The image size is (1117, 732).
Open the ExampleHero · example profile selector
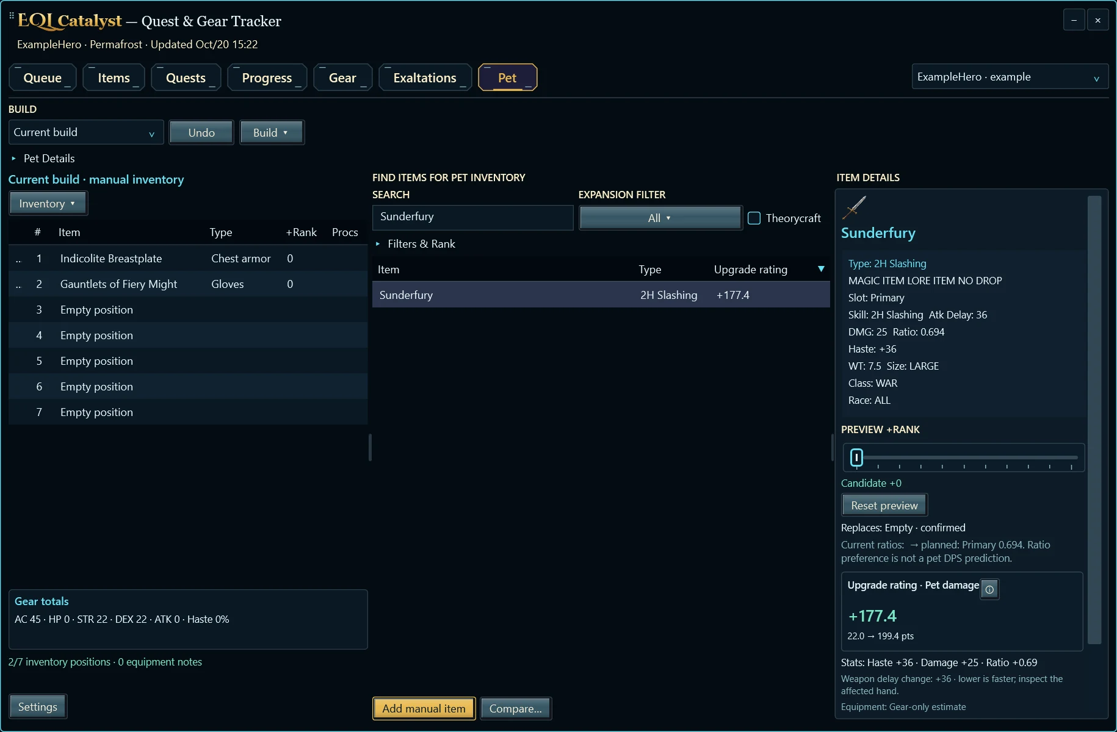[1010, 77]
